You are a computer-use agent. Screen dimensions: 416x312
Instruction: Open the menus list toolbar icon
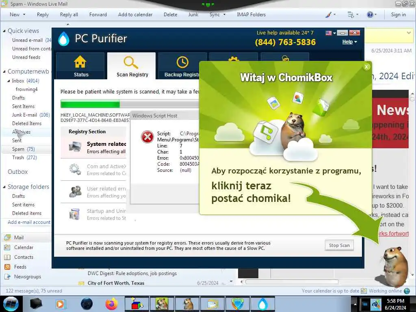tap(351, 15)
